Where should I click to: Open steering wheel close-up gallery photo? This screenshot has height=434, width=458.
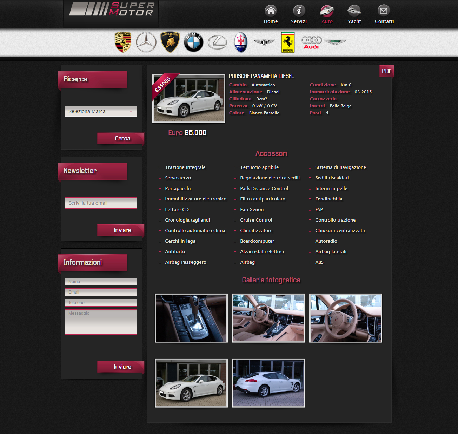click(346, 318)
